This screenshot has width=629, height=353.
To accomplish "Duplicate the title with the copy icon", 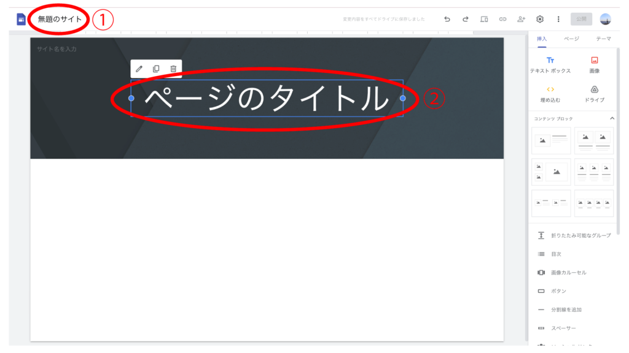I will (x=156, y=69).
